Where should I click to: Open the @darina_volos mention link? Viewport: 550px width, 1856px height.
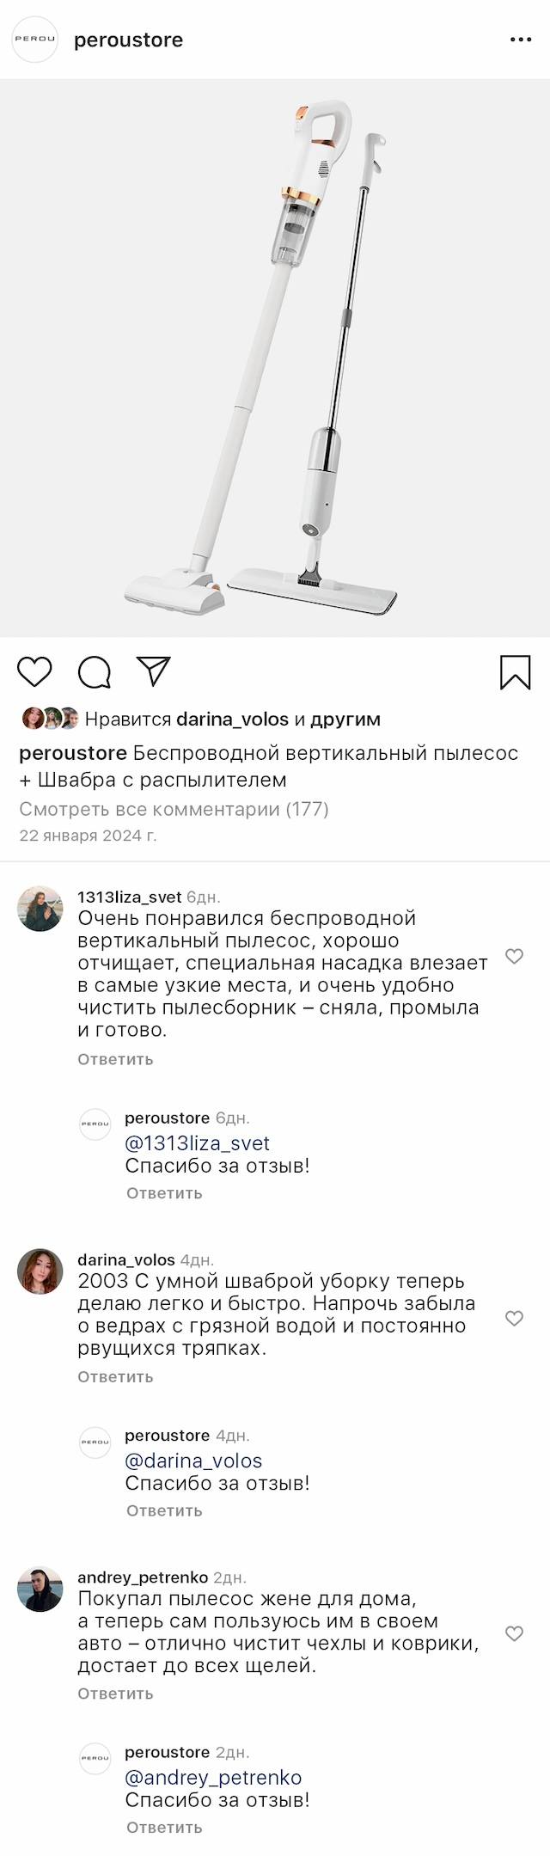[x=193, y=1461]
